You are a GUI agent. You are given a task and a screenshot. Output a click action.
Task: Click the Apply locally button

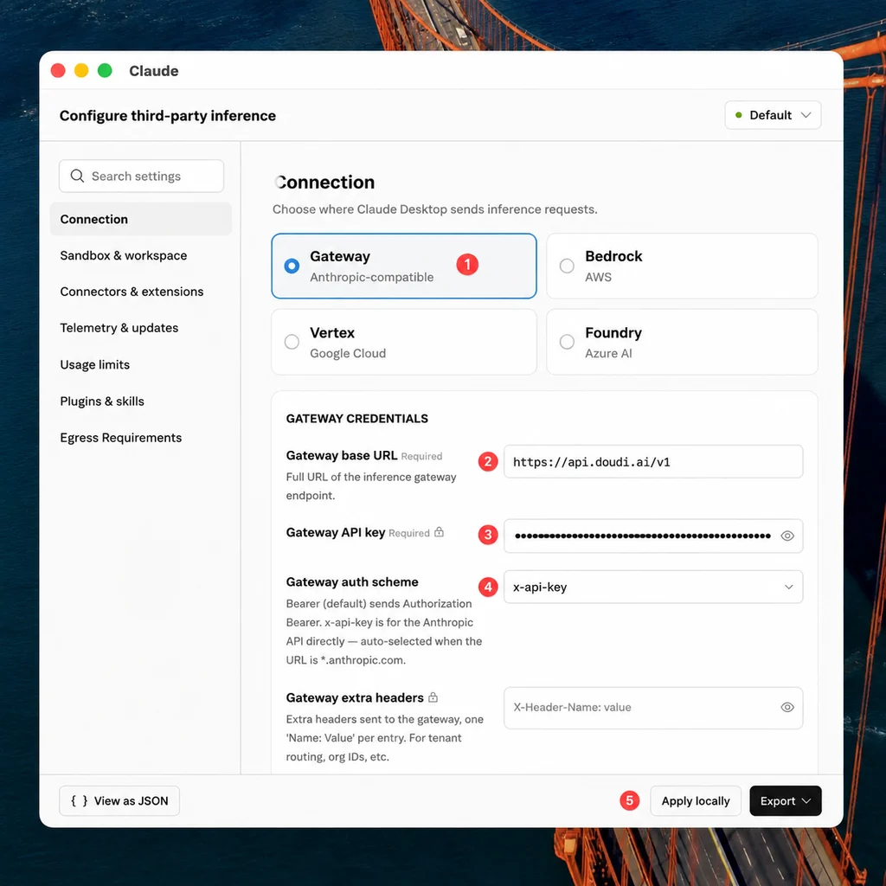coord(696,800)
